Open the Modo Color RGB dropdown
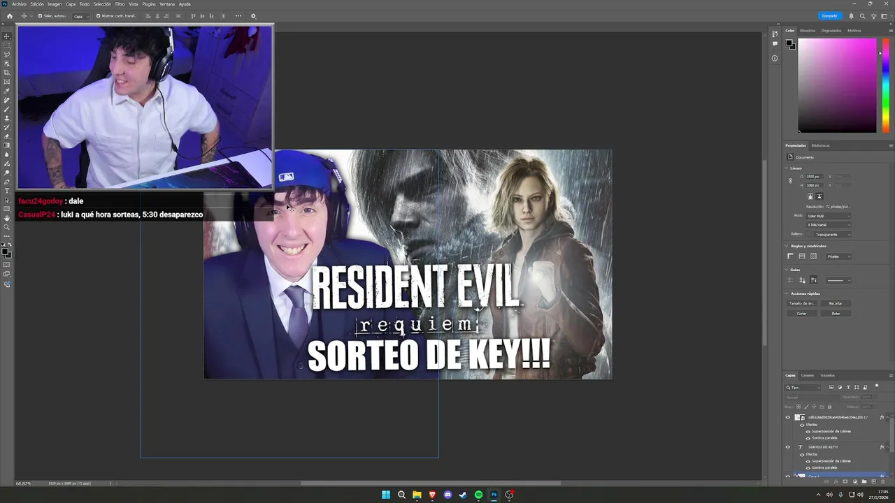This screenshot has width=895, height=503. [x=829, y=216]
